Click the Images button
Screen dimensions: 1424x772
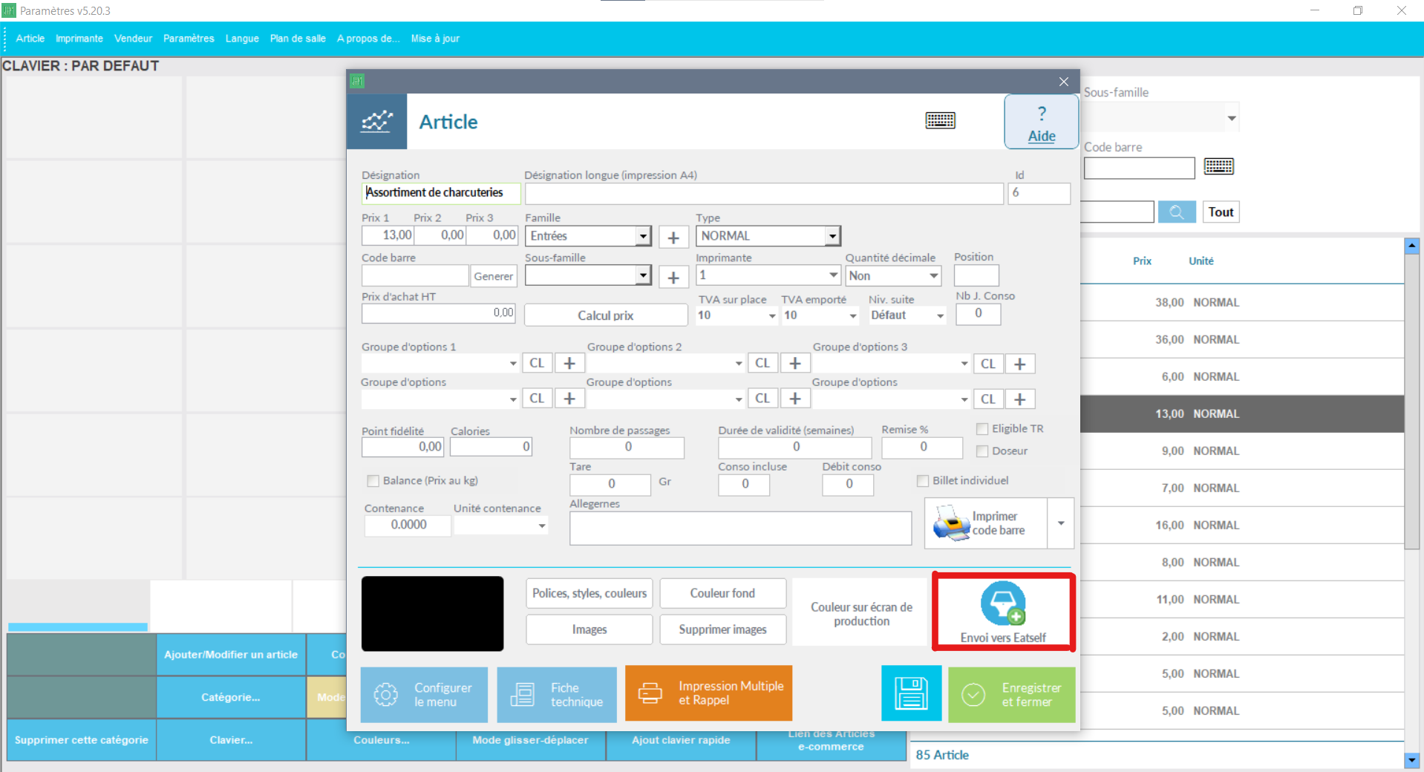click(589, 629)
